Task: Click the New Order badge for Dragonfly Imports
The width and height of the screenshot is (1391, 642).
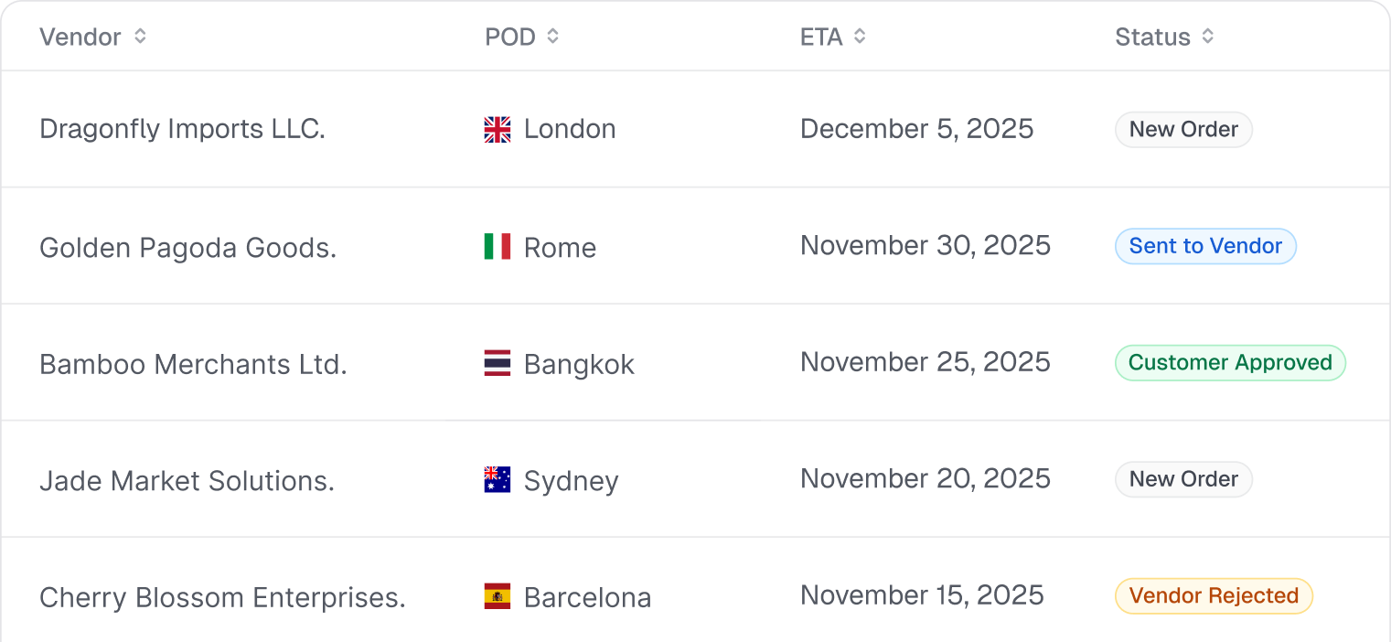Action: tap(1183, 130)
